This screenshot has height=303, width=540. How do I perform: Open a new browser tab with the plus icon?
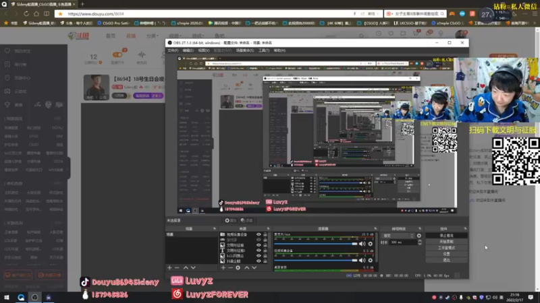pos(82,4)
